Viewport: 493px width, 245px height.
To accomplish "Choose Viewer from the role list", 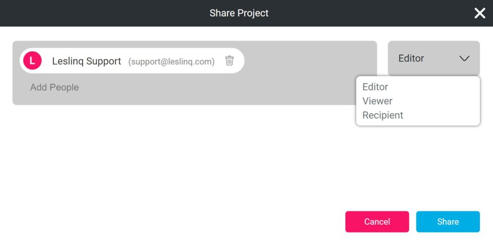I will click(x=377, y=101).
